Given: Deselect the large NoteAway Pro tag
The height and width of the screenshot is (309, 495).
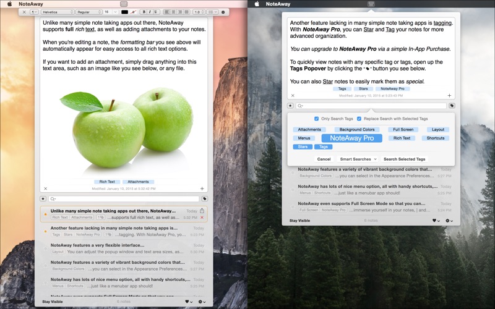Looking at the screenshot, I should (351, 138).
